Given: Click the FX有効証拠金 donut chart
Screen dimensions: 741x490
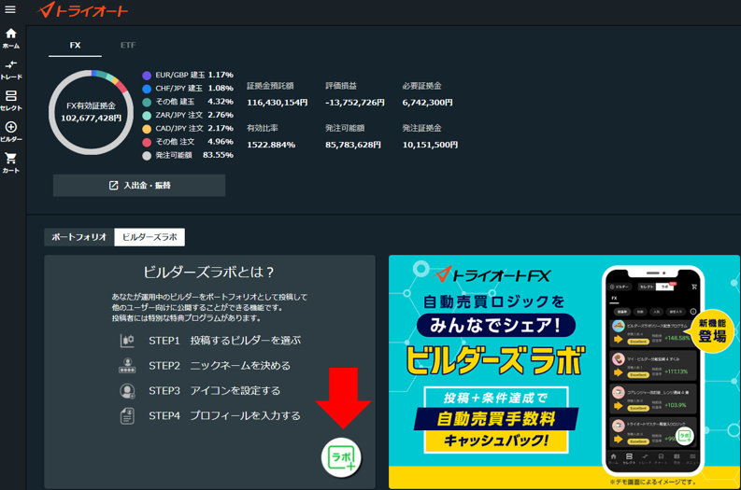Looking at the screenshot, I should click(x=92, y=112).
